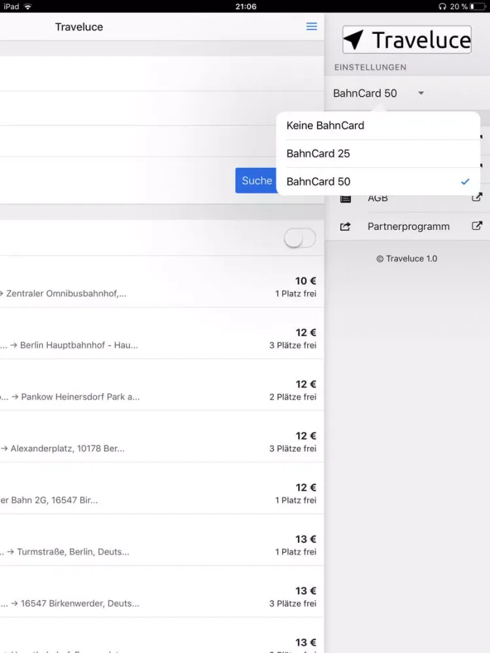The image size is (490, 653).
Task: Choose BahnCard 25 option
Action: (x=378, y=153)
